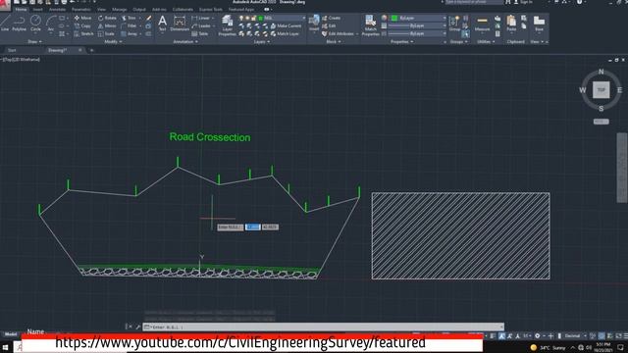Toggle layer lock icon in layer dropdown
The height and width of the screenshot is (353, 628).
253,18
